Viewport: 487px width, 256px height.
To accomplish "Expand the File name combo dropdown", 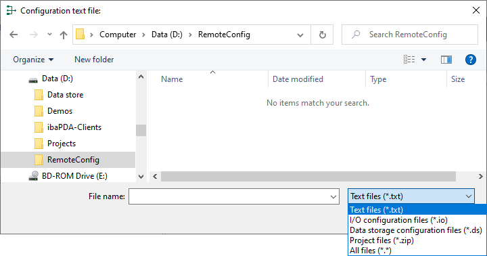I will coord(333,196).
